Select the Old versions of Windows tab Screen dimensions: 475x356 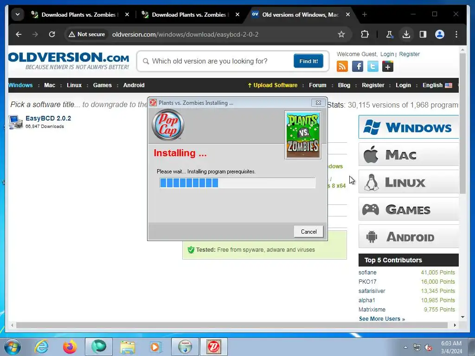pyautogui.click(x=300, y=14)
